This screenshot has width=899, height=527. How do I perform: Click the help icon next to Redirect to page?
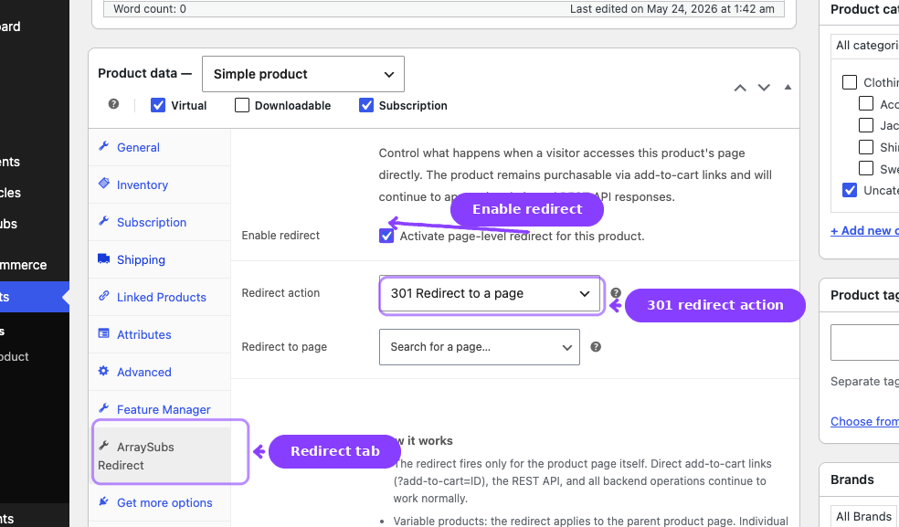(596, 346)
